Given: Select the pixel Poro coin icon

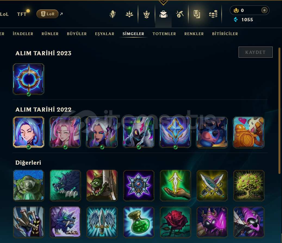Looking at the screenshot, I should coord(249,132).
